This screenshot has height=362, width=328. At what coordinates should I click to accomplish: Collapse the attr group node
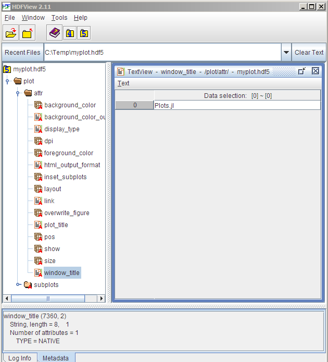(x=18, y=93)
